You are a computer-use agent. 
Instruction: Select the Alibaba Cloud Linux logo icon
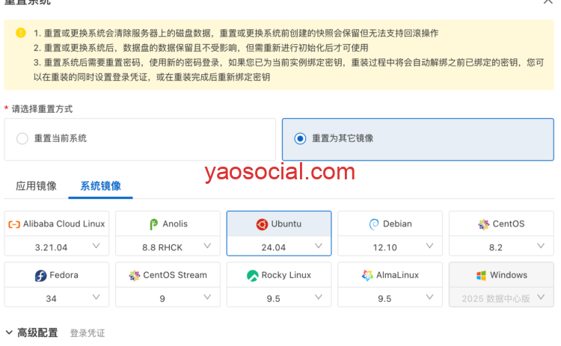point(14,224)
